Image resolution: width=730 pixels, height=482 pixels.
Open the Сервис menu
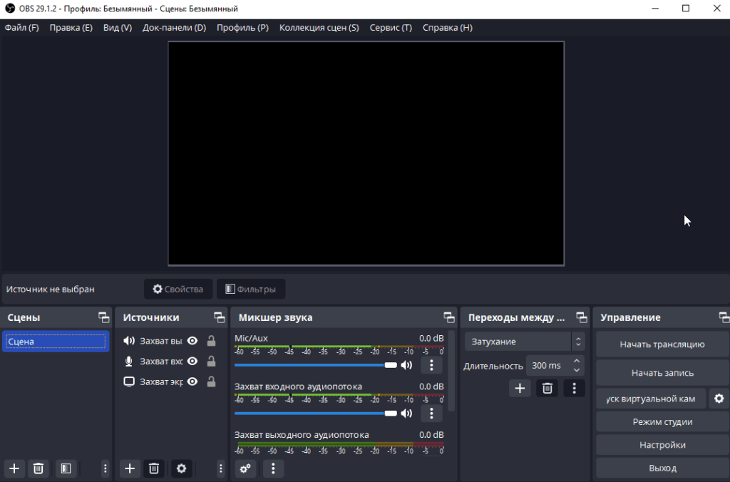tap(390, 28)
